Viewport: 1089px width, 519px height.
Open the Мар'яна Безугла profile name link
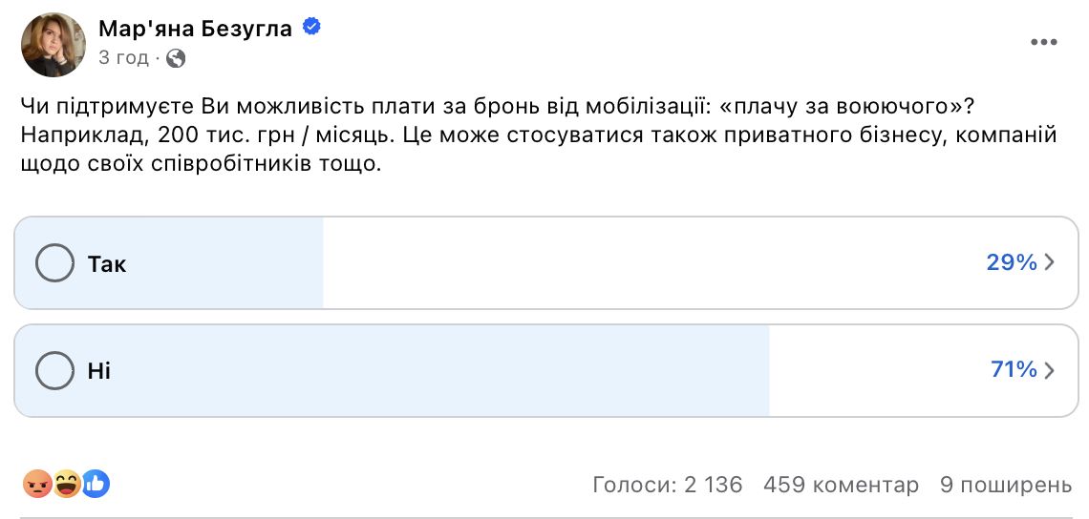196,29
